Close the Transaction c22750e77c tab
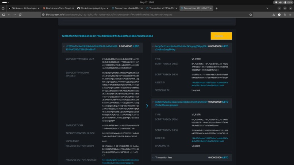294x165 pixels. (176, 8)
